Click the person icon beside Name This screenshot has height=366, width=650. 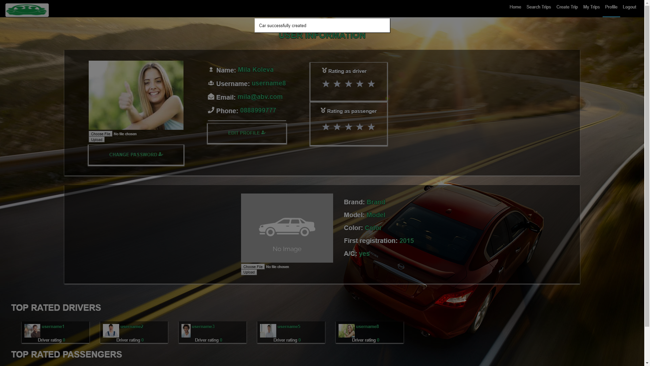211,69
